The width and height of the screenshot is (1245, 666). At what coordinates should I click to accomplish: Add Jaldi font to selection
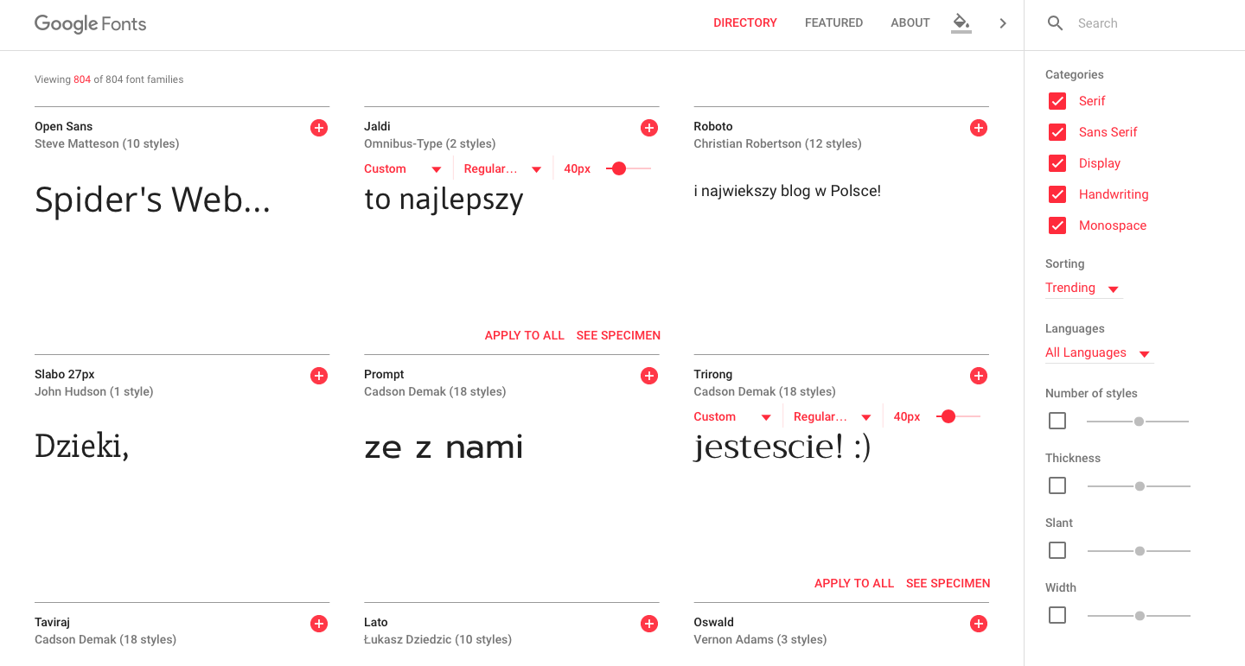pyautogui.click(x=649, y=128)
